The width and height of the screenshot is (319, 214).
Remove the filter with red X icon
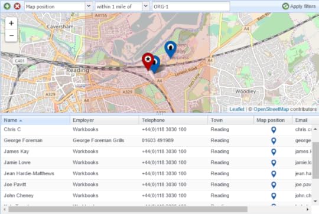tap(17, 6)
